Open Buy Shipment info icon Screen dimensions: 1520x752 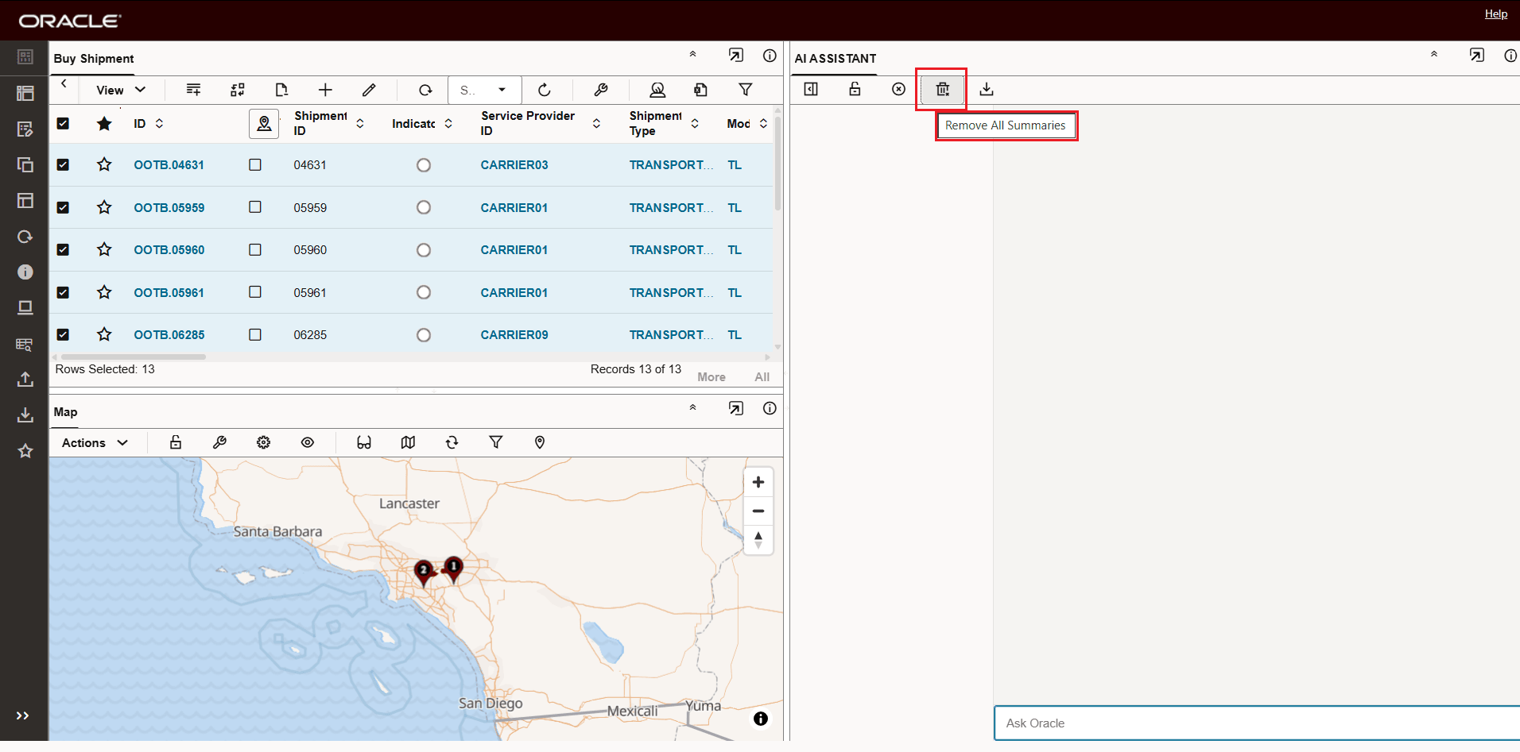(x=770, y=56)
